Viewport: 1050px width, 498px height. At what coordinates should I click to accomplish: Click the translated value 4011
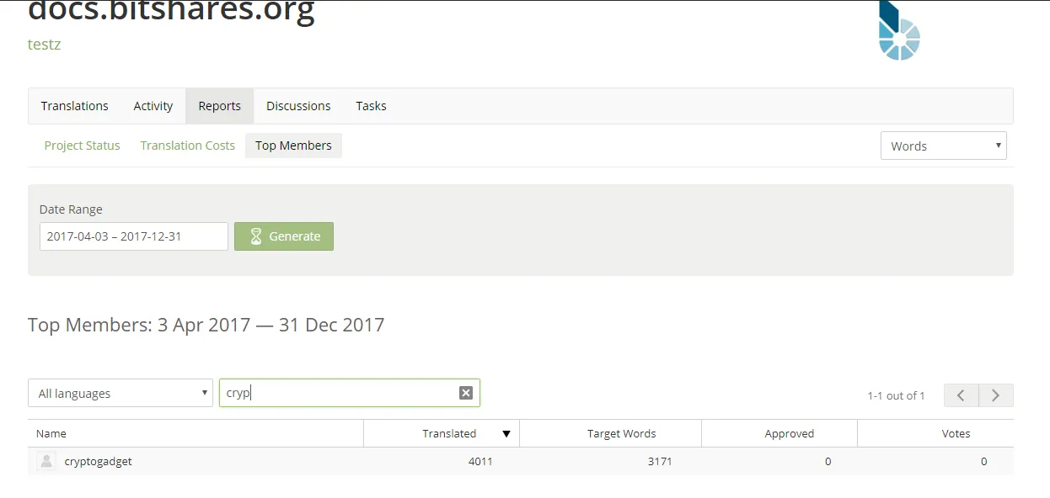(480, 461)
